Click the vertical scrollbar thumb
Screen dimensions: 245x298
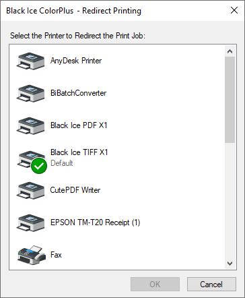click(x=230, y=100)
